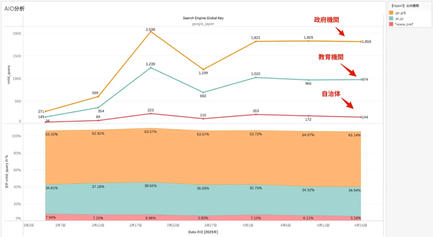Click the red arrow beside 教育機関 label
This screenshot has height=237, width=433.
click(347, 69)
